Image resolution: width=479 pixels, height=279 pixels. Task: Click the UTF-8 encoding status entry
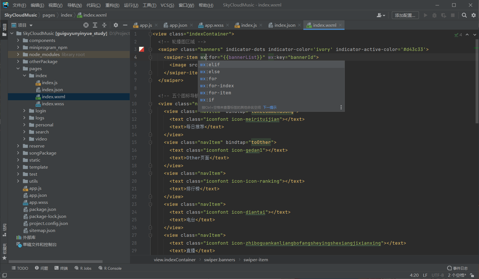[438, 275]
